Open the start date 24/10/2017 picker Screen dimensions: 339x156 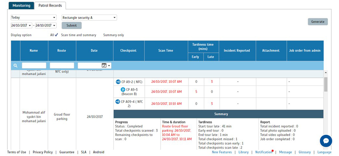[x=22, y=25]
